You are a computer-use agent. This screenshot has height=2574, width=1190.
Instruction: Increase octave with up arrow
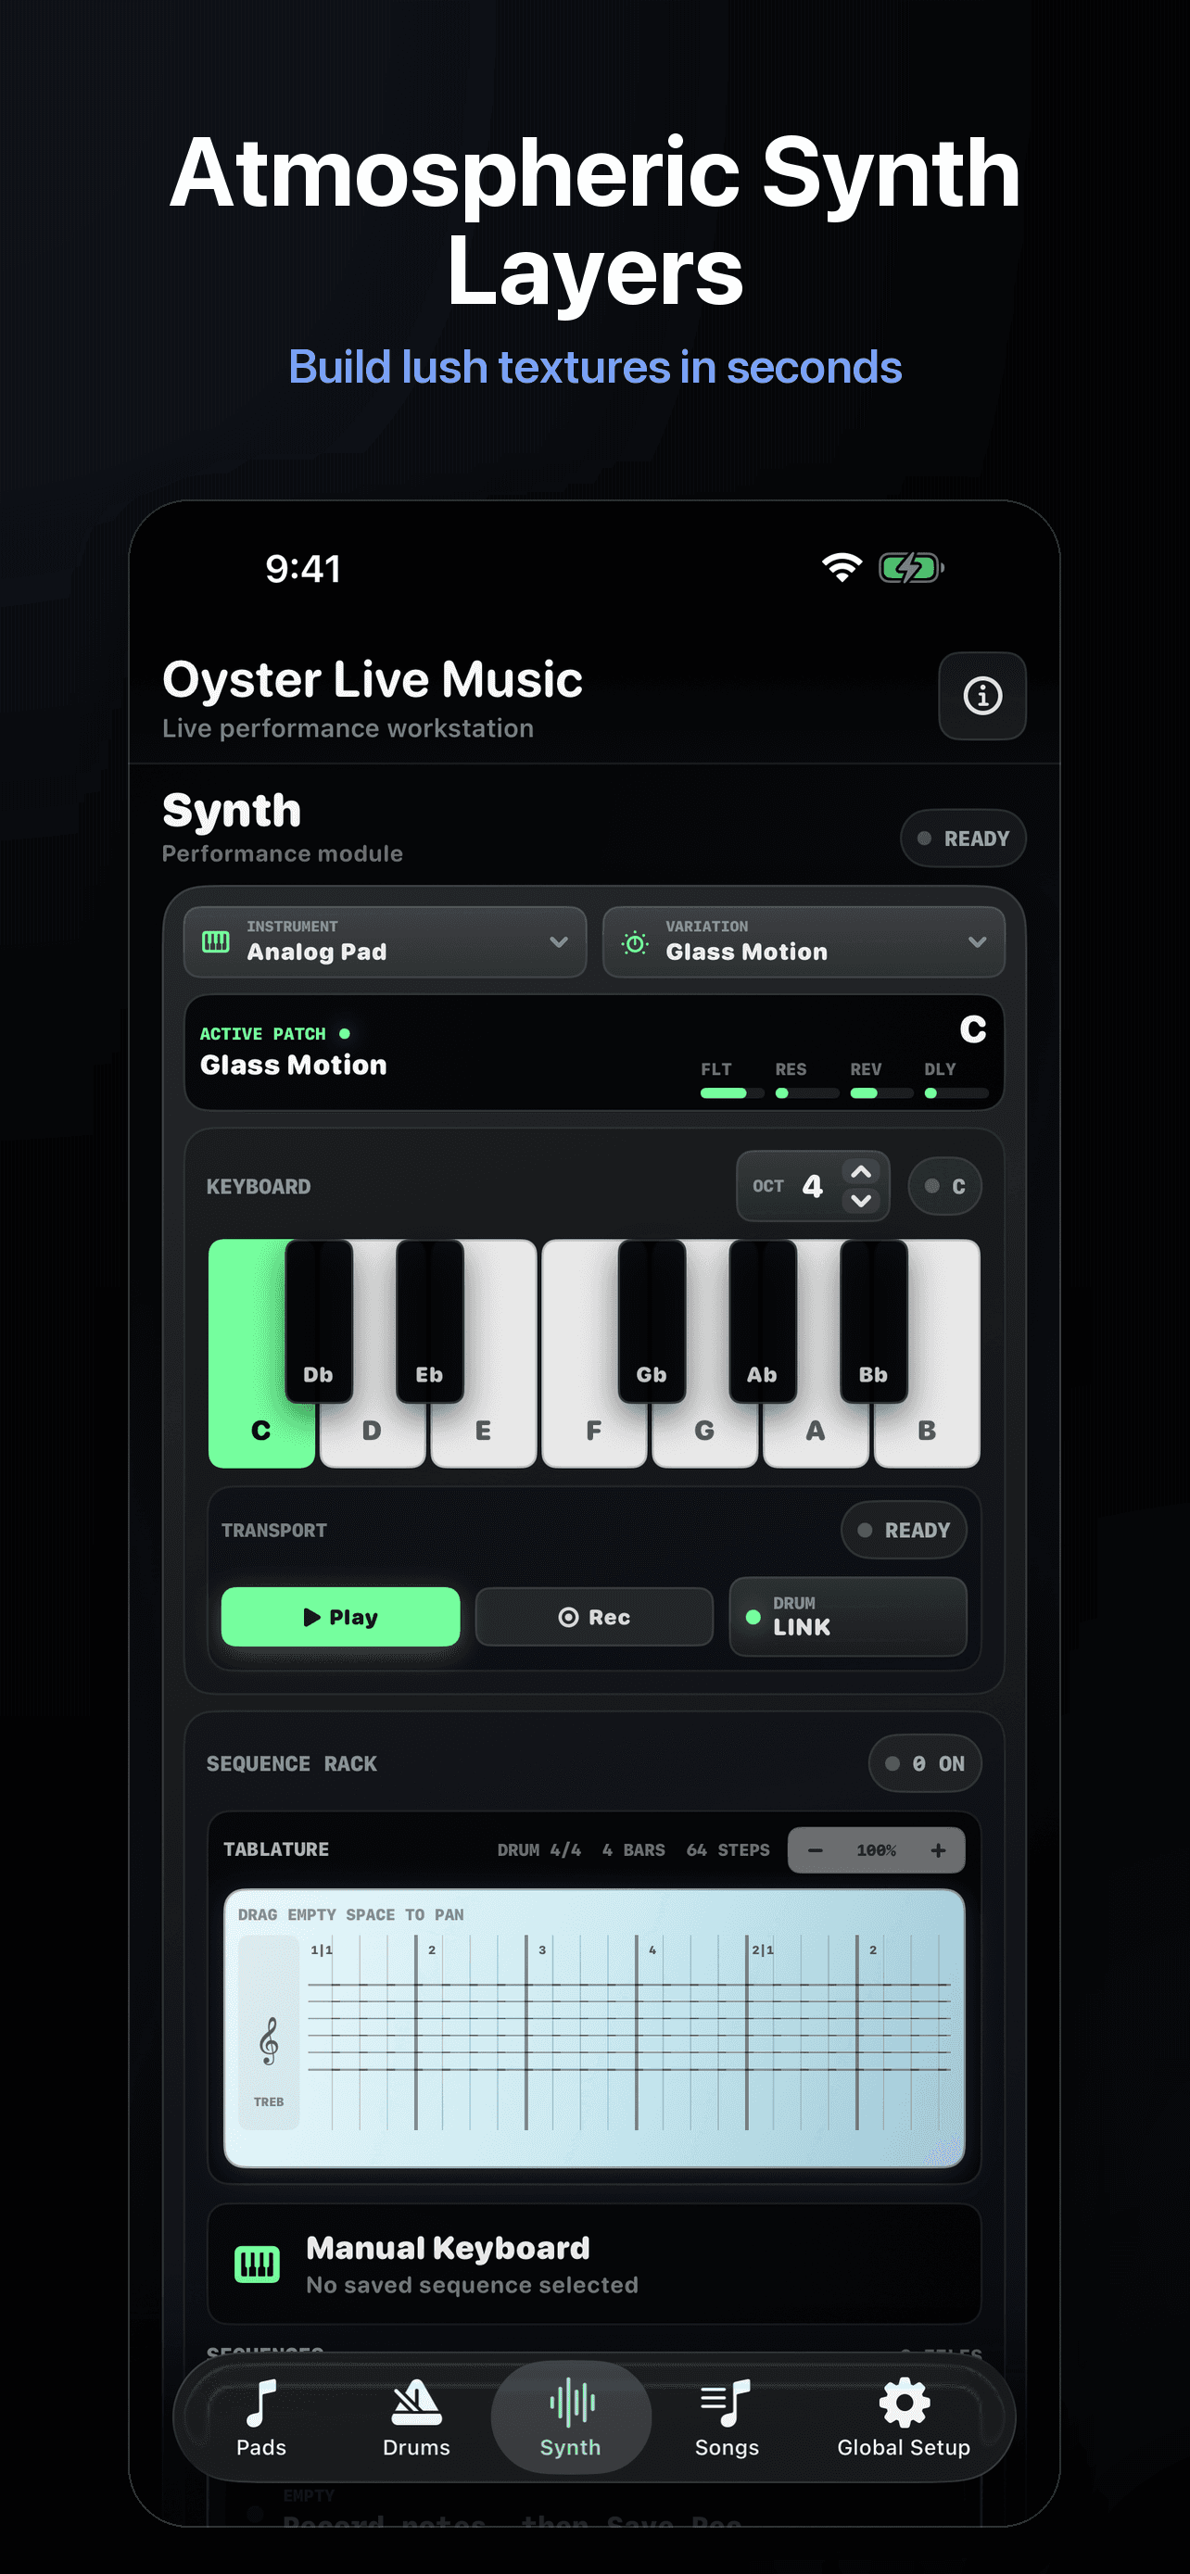(860, 1172)
